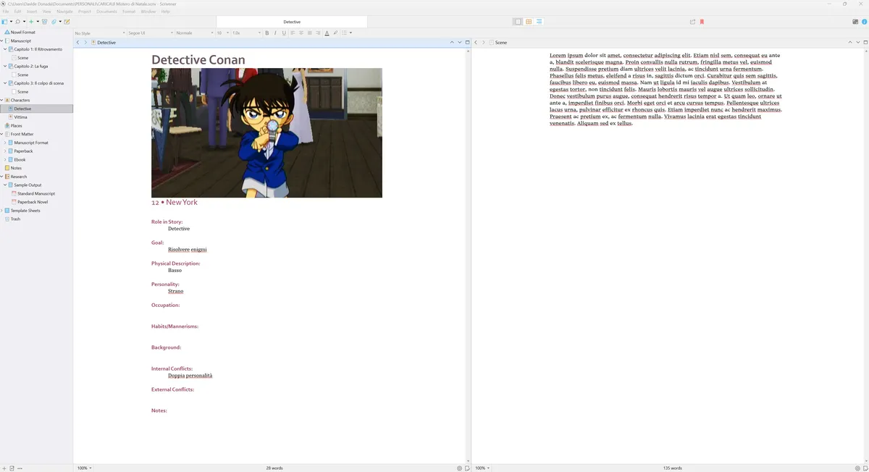The image size is (869, 472).
Task: Click the left editor 28 words counter
Action: (x=274, y=468)
